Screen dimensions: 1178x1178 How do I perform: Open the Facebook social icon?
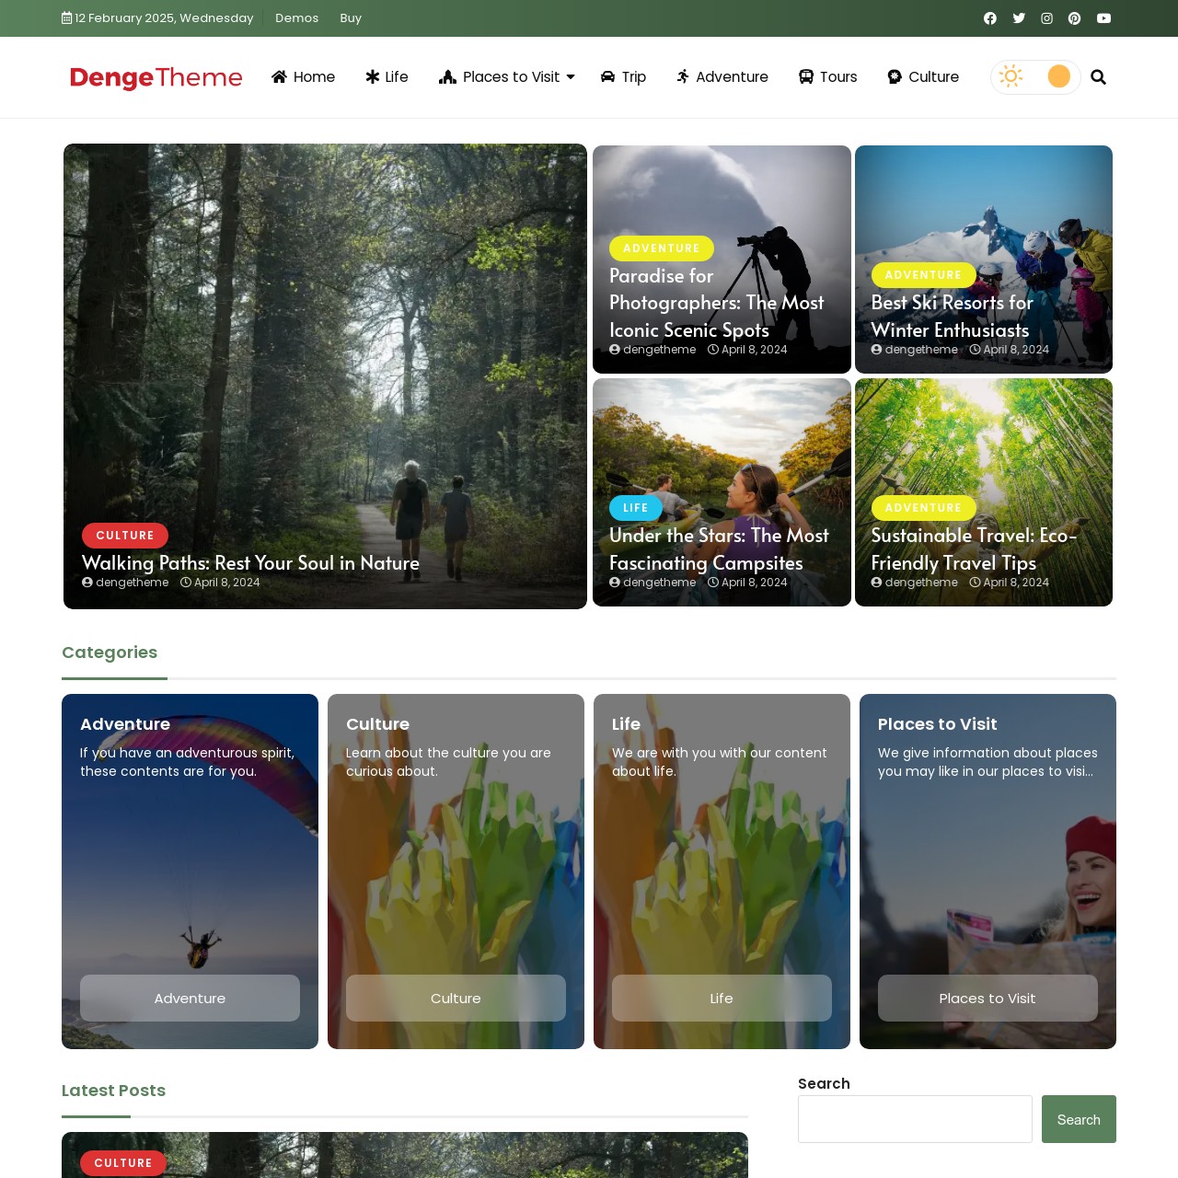[x=990, y=18]
